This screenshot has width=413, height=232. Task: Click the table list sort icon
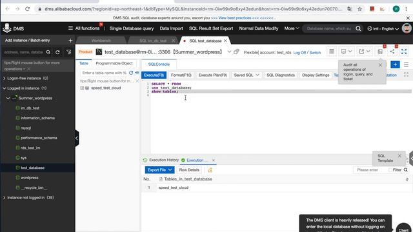pos(137,73)
